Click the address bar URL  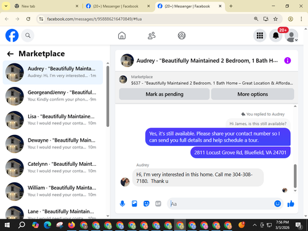(x=94, y=19)
